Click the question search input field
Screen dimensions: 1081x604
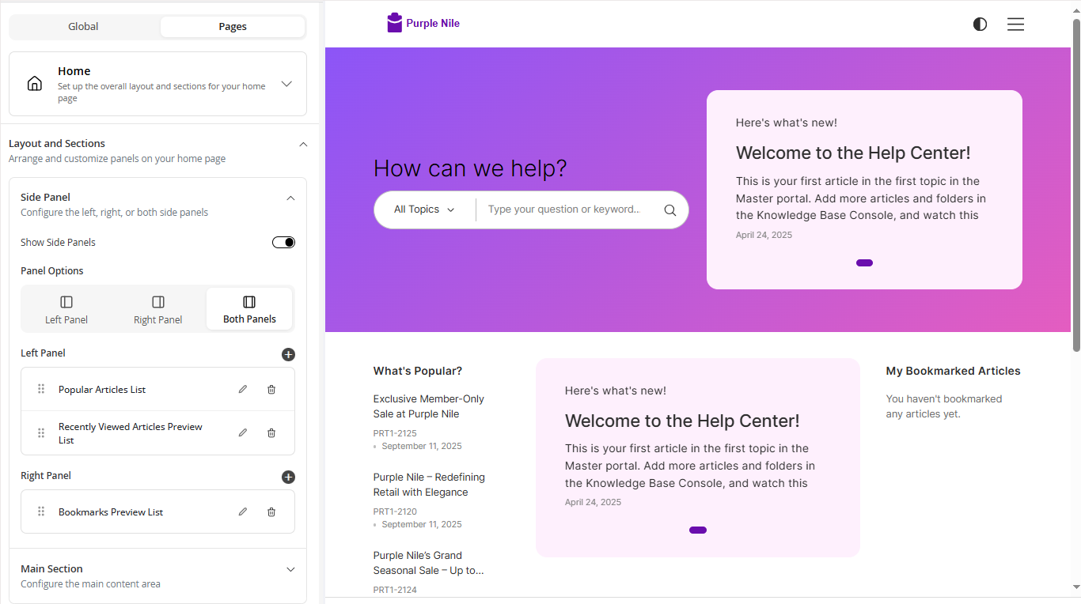563,210
